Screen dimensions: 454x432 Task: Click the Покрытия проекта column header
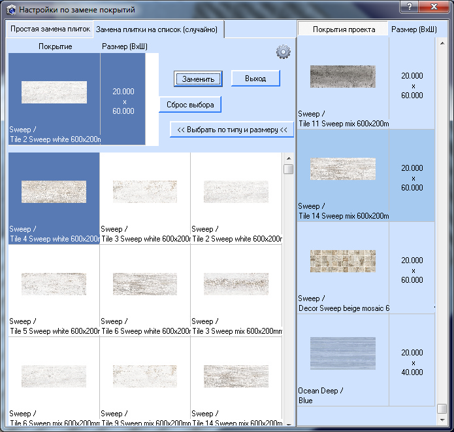point(343,29)
